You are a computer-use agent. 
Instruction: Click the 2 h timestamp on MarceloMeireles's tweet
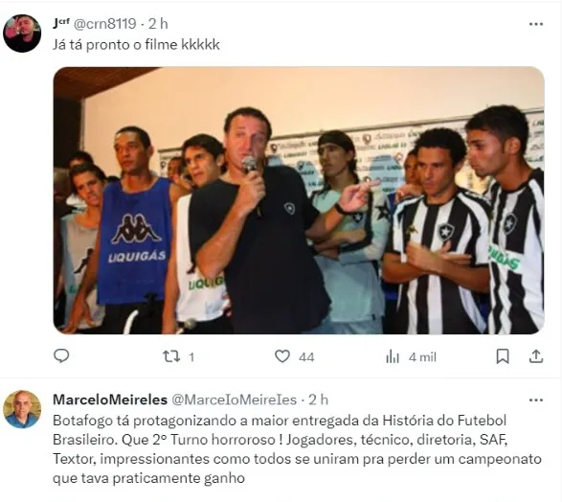coord(319,399)
